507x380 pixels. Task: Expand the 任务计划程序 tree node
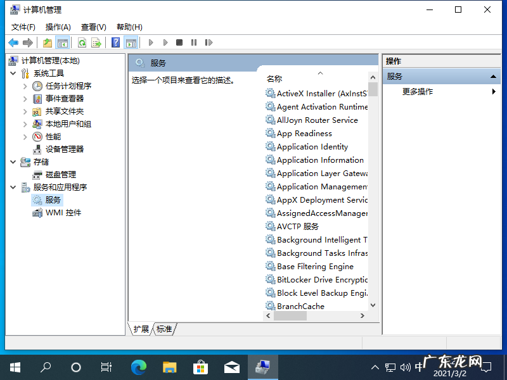tap(26, 85)
